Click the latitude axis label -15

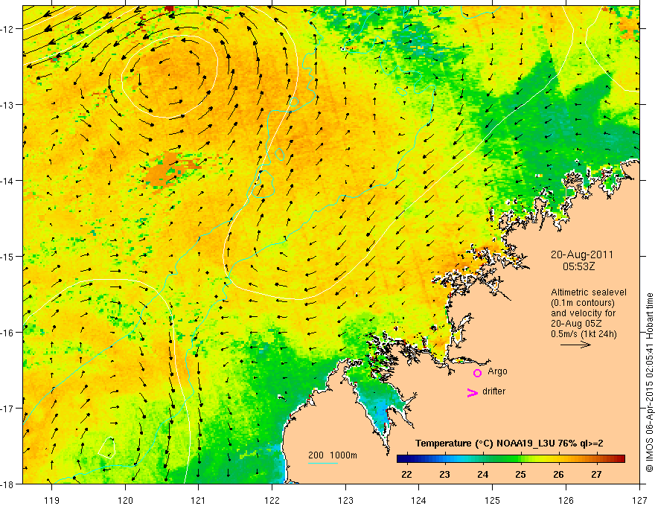click(8, 256)
